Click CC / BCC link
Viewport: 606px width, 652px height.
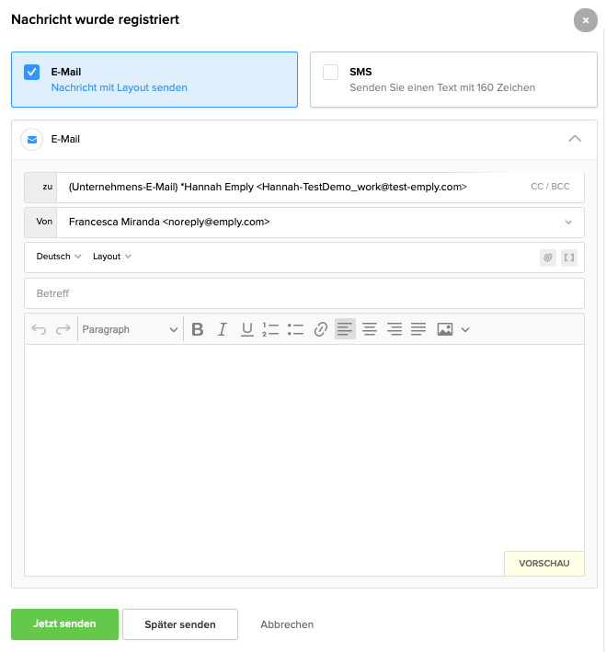point(550,187)
